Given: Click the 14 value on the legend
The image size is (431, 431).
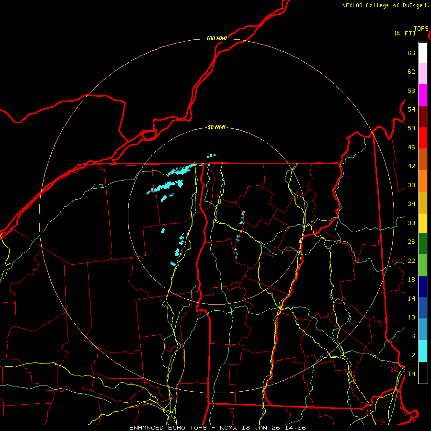Looking at the screenshot, I should pyautogui.click(x=411, y=298).
